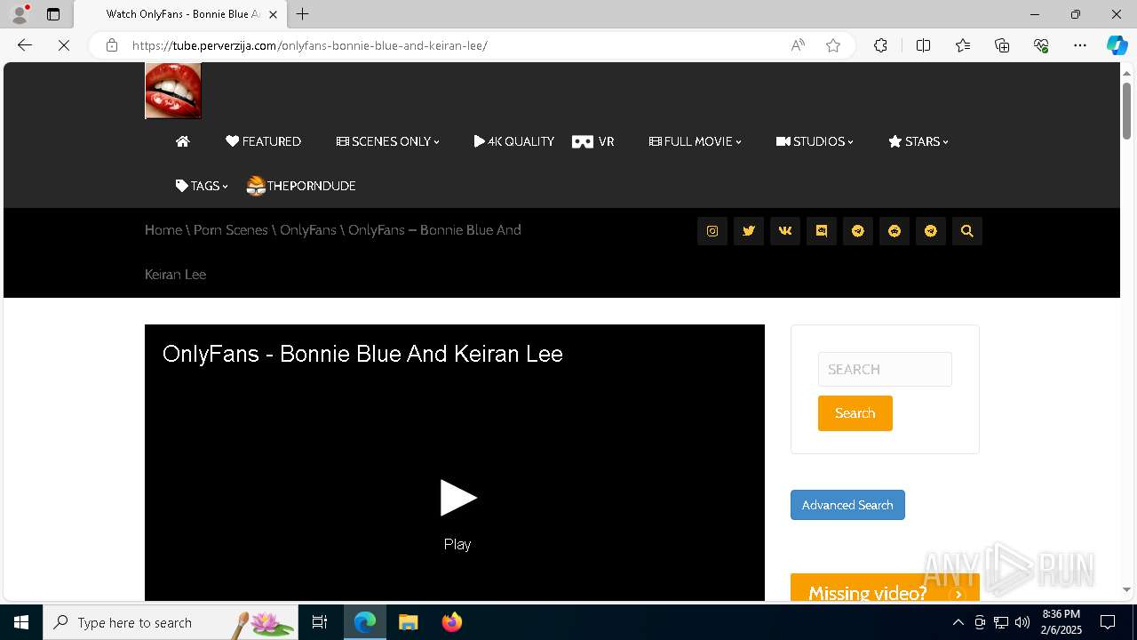Open THEPORNDUDE menu link
Viewport: 1137px width, 640px height.
(x=301, y=186)
